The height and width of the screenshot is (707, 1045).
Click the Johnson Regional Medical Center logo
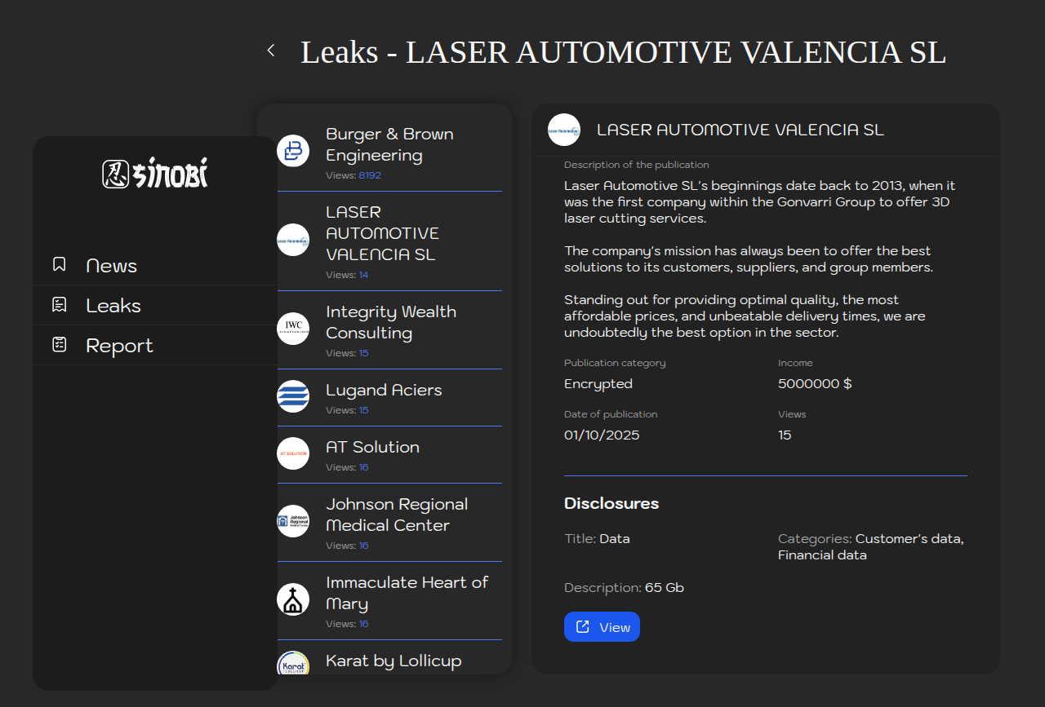tap(293, 521)
